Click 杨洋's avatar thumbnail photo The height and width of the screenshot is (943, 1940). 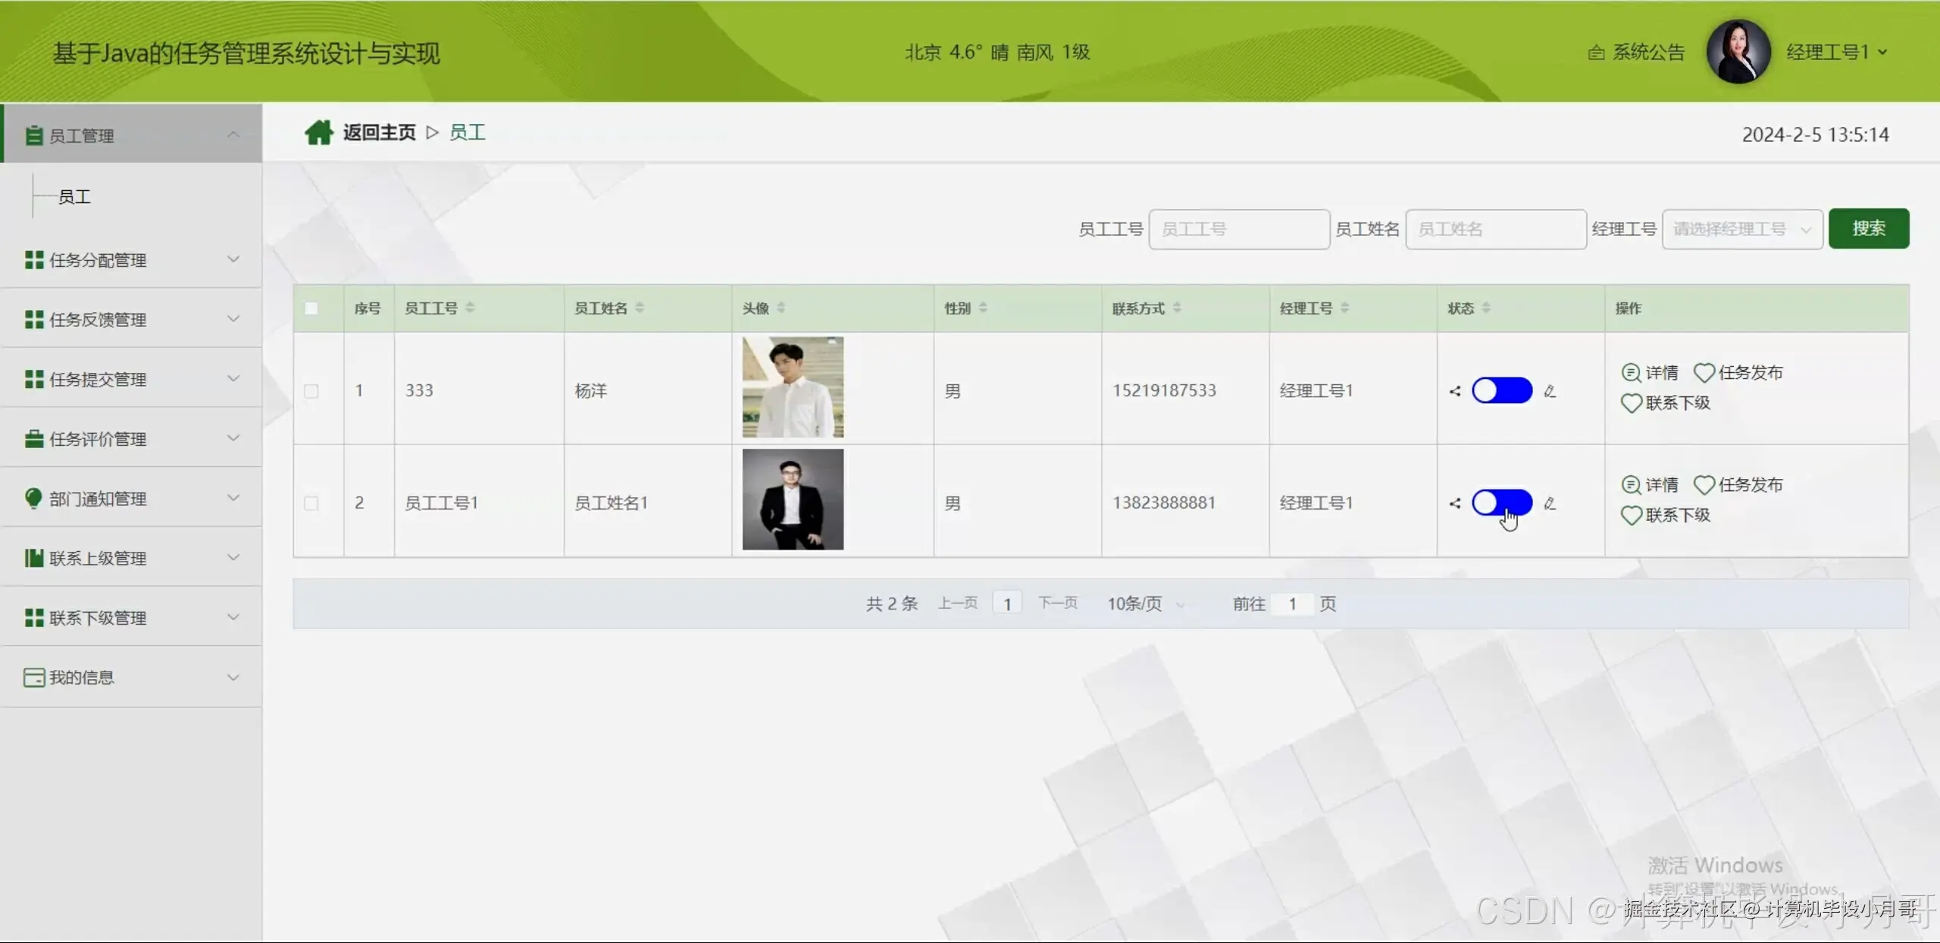[x=793, y=387]
